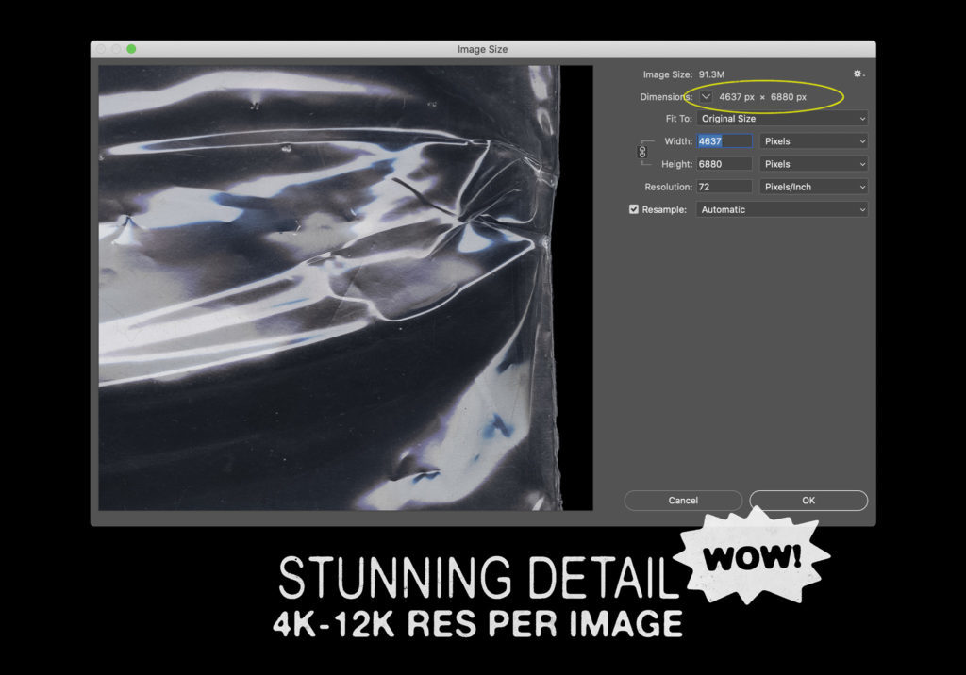Open the Height units Pixels dropdown

click(x=813, y=164)
